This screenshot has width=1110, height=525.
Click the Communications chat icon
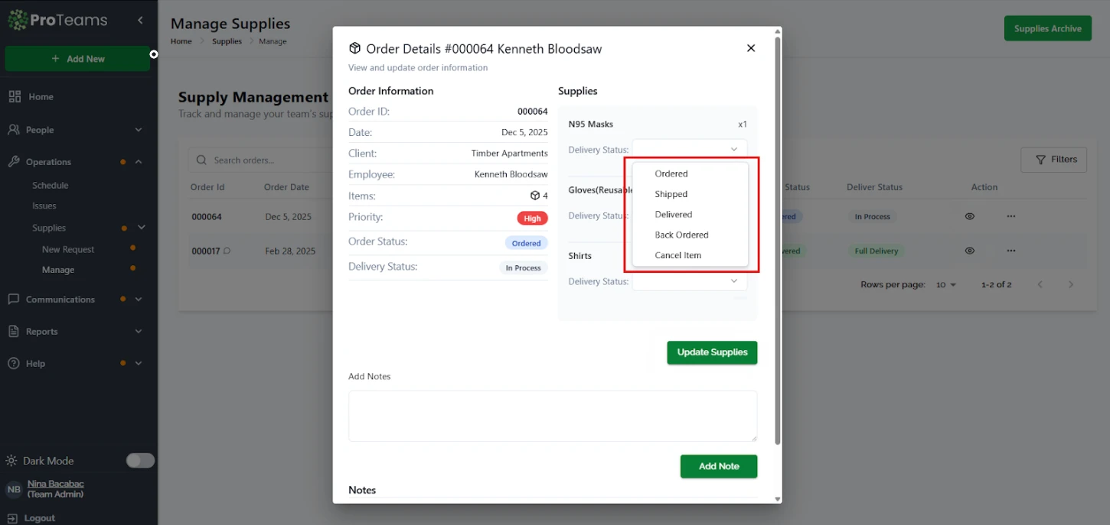[14, 300]
